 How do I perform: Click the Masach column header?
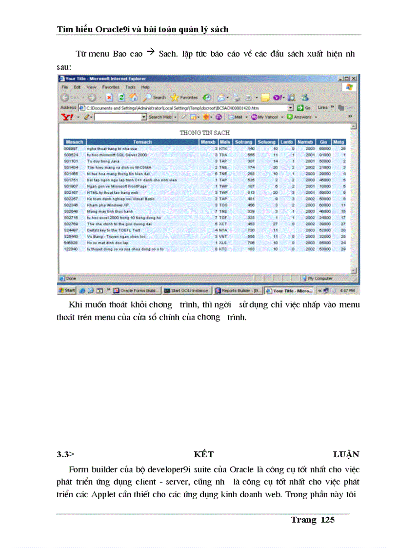(x=75, y=142)
